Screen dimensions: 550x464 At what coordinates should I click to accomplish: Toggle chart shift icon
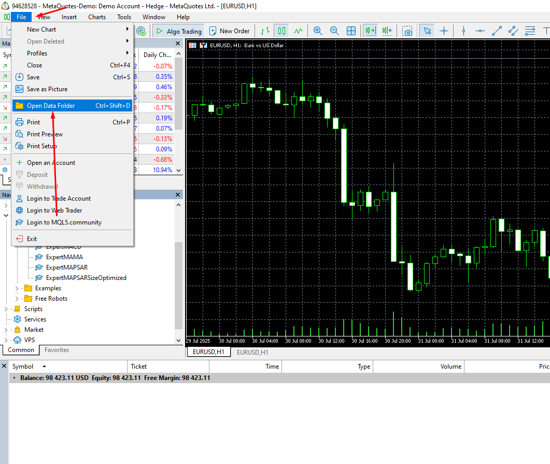pos(387,31)
